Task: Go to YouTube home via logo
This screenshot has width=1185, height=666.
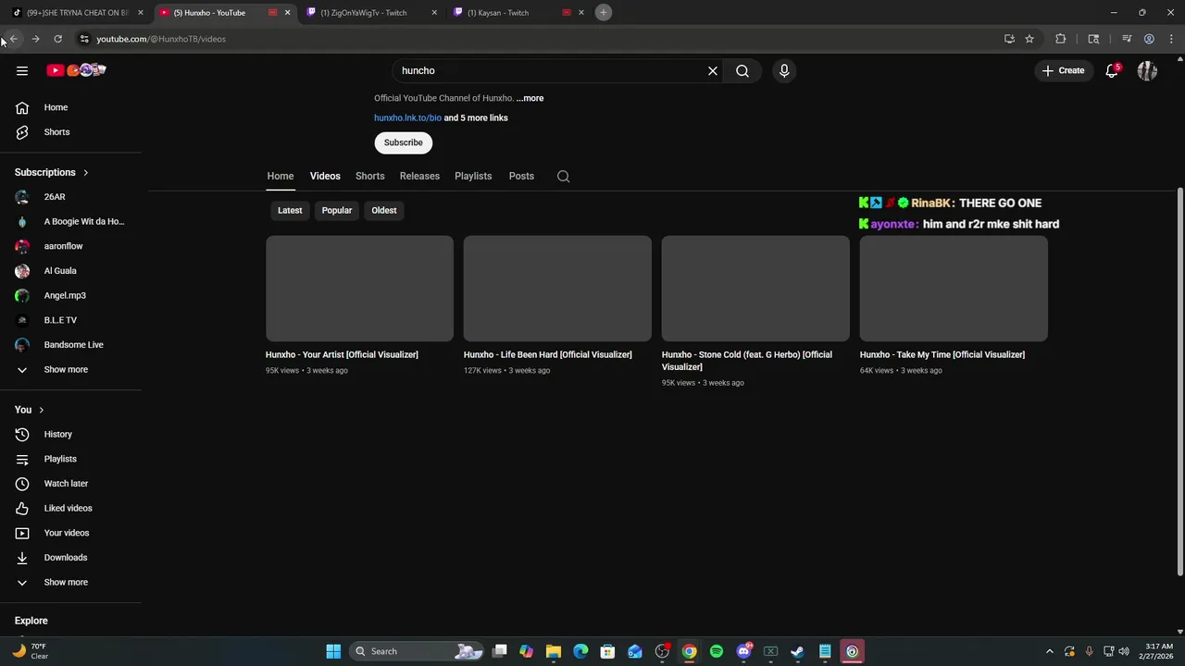Action: click(77, 70)
